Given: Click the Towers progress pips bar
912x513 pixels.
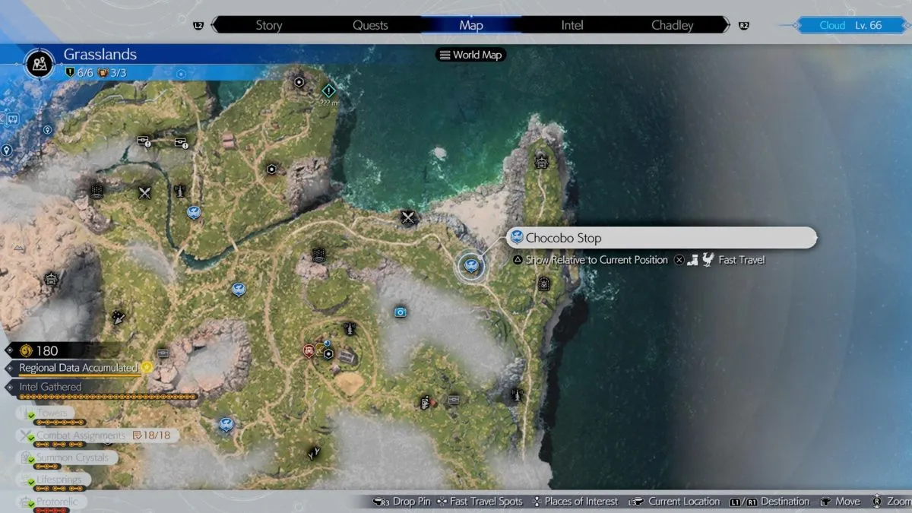Looking at the screenshot, I should point(61,422).
